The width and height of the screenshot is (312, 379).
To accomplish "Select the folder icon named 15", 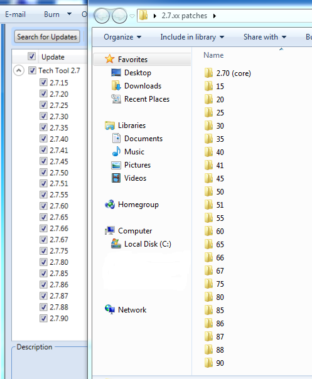I will 208,86.
